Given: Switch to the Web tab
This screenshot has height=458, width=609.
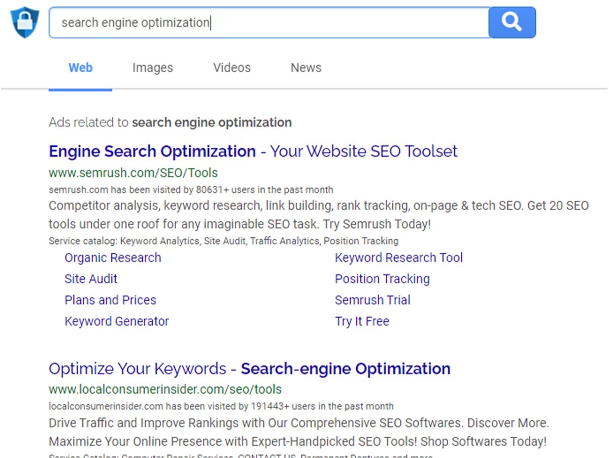Looking at the screenshot, I should [80, 68].
